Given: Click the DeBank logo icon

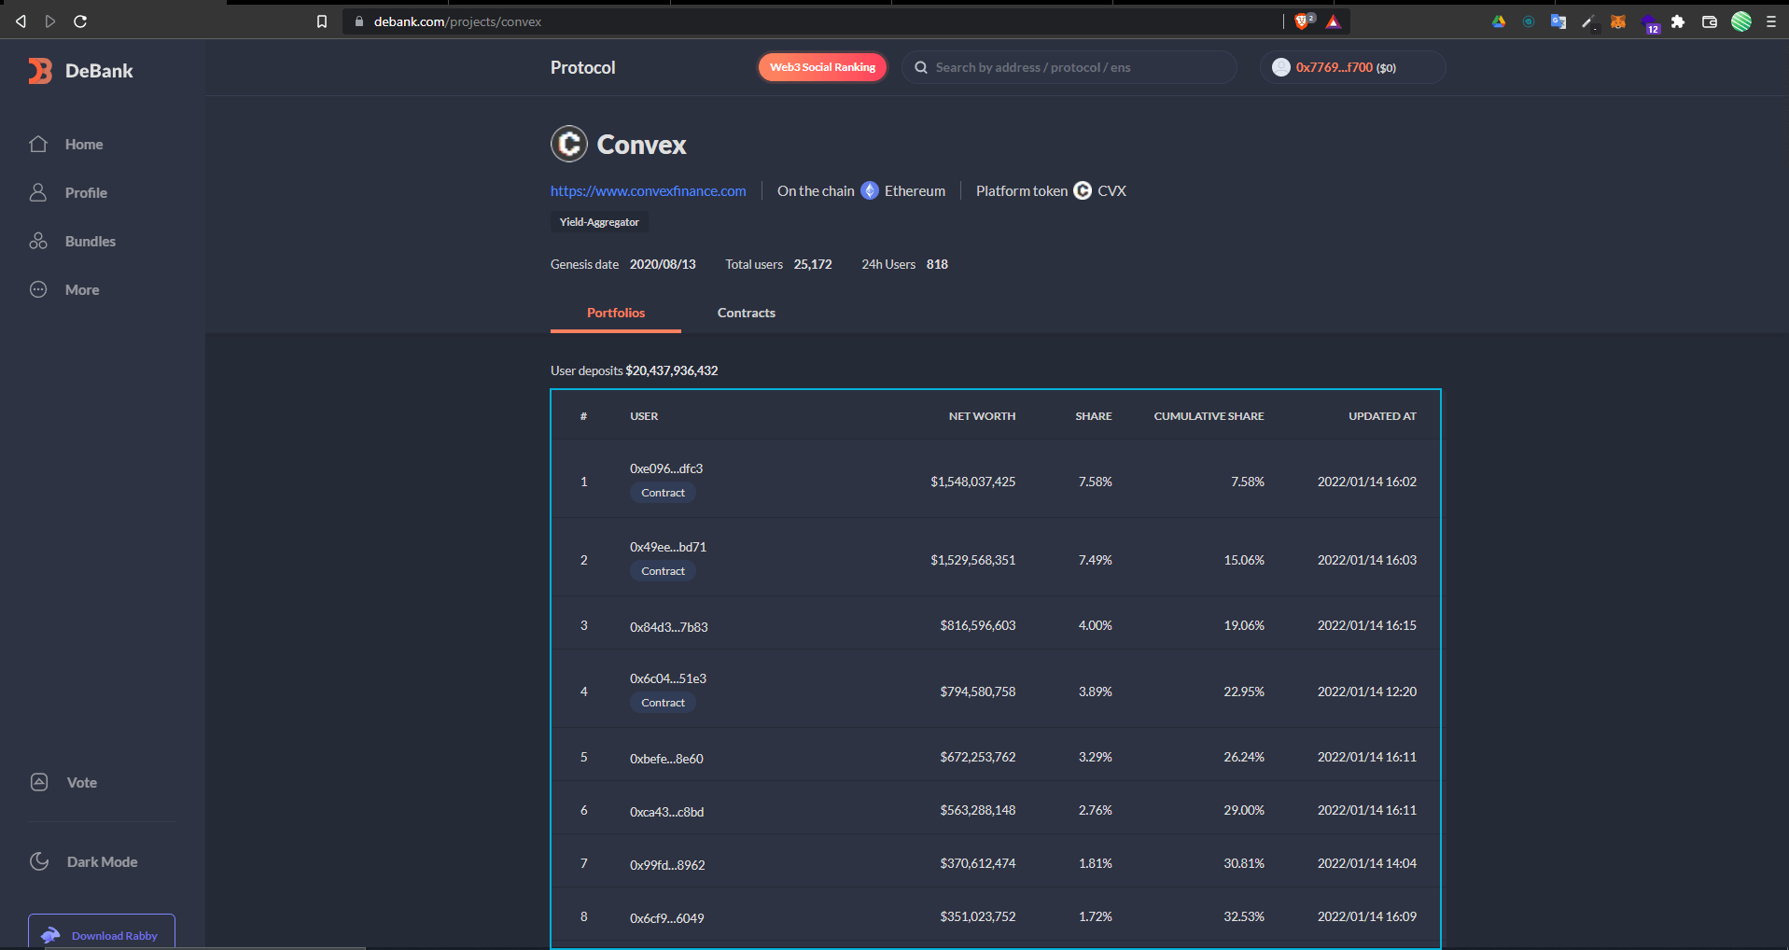Looking at the screenshot, I should pyautogui.click(x=40, y=71).
